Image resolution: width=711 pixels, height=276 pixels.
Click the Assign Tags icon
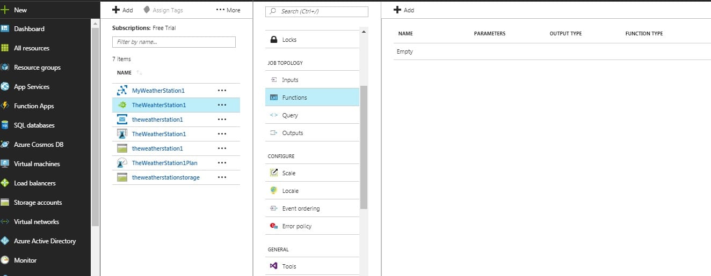[x=147, y=10]
